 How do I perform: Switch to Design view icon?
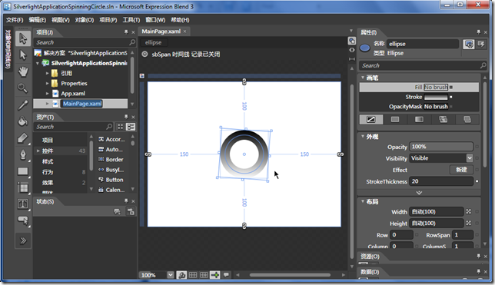352,41
